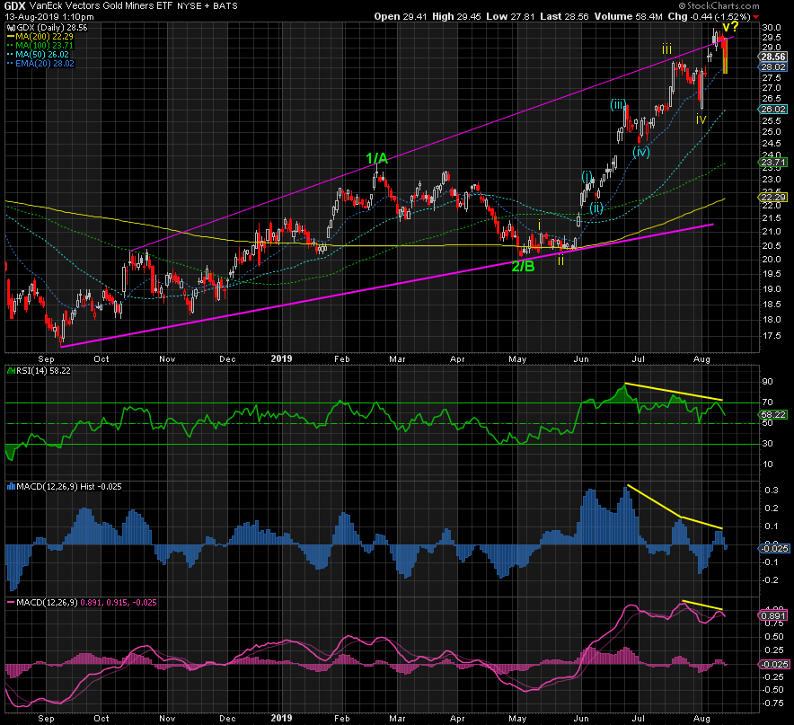The width and height of the screenshot is (794, 725).
Task: Click the RSI(14) 58.22 panel label
Action: point(43,371)
